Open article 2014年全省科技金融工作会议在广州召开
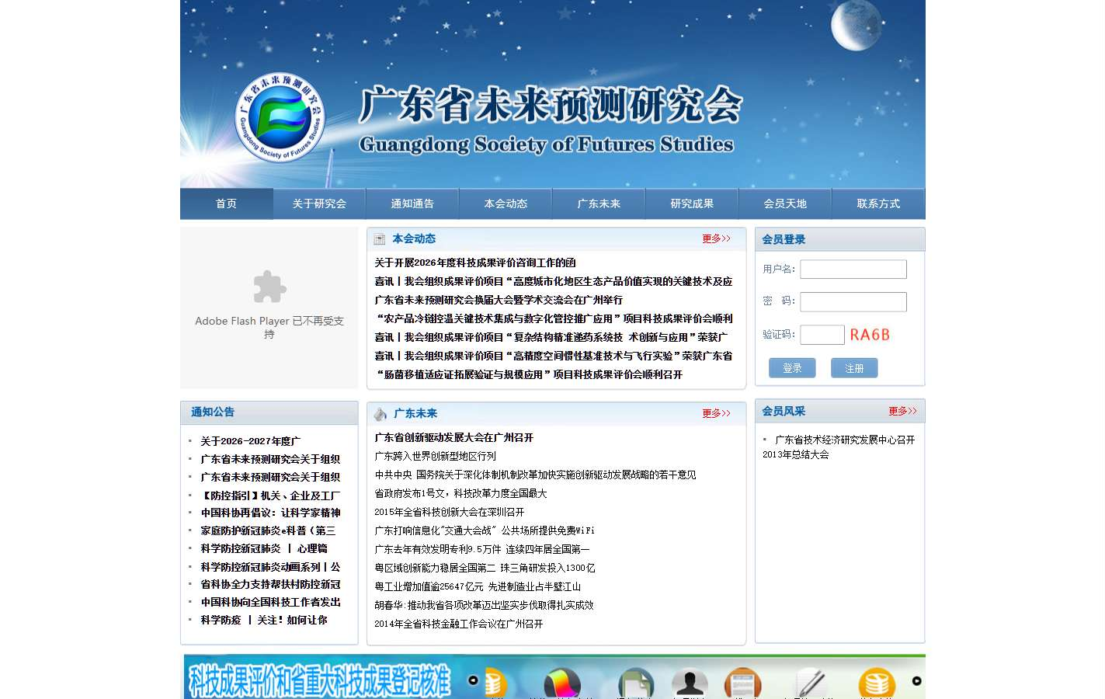This screenshot has width=1105, height=699. pyautogui.click(x=459, y=624)
